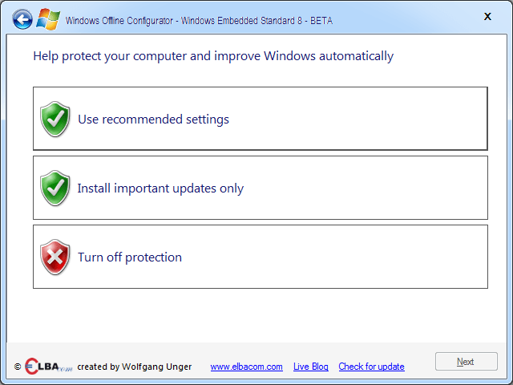Click empty right side of Turn off protection box
This screenshot has width=513, height=385.
pyautogui.click(x=360, y=257)
